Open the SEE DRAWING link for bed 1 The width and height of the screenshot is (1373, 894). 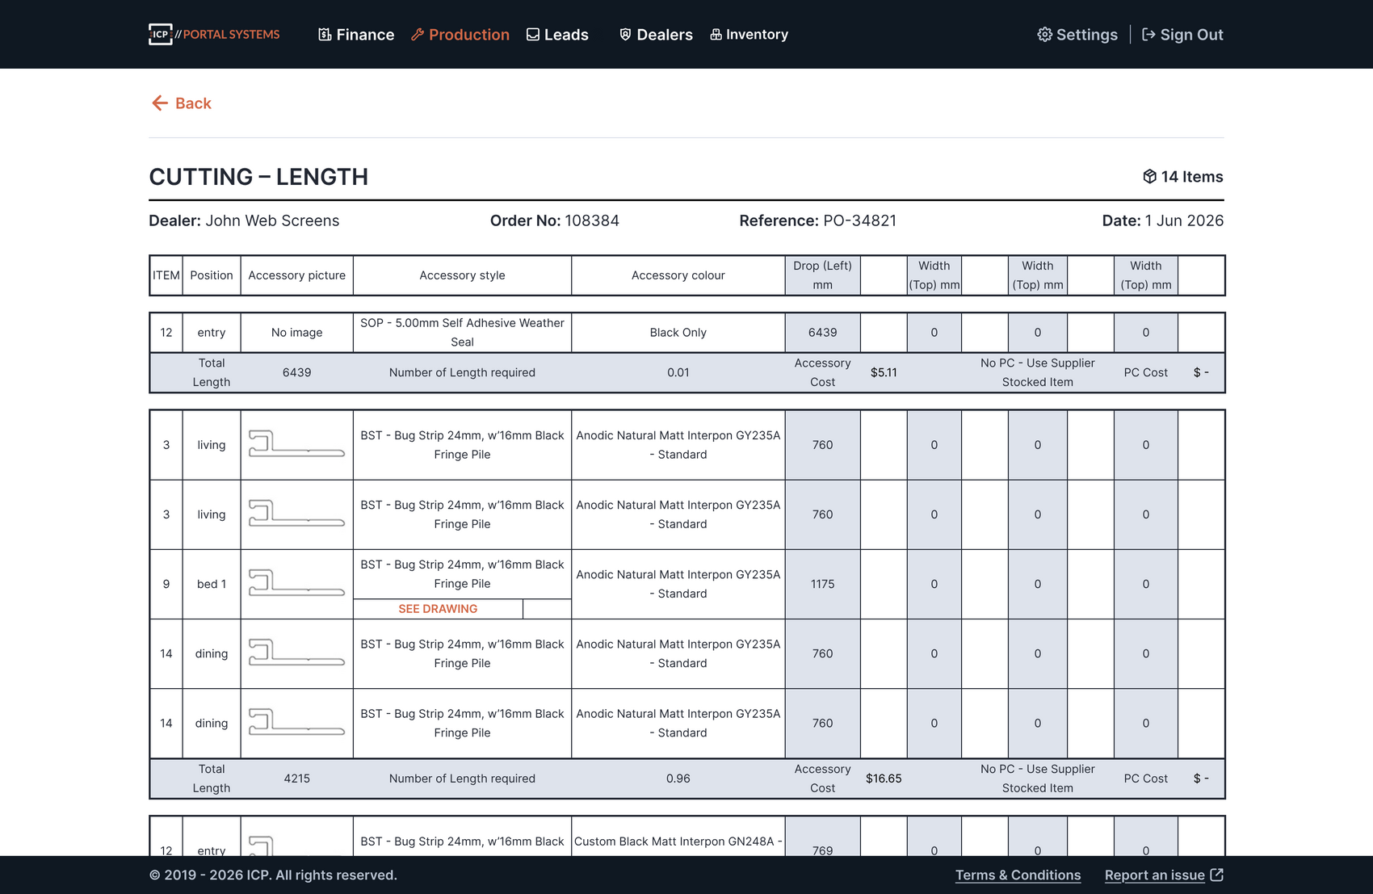pyautogui.click(x=438, y=609)
